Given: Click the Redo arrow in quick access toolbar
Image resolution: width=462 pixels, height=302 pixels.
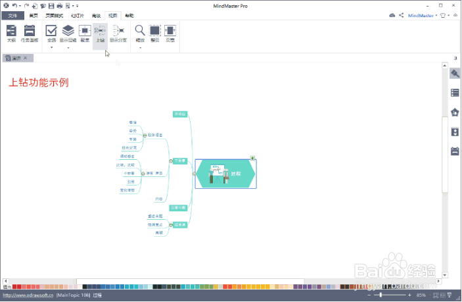Looking at the screenshot, I should (26, 6).
